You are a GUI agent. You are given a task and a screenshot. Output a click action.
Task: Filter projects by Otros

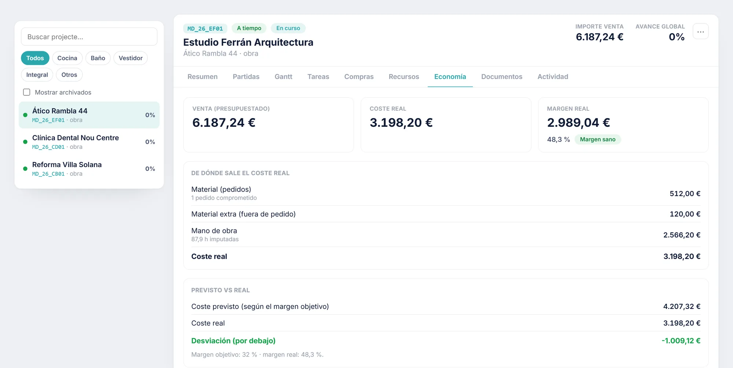(69, 75)
